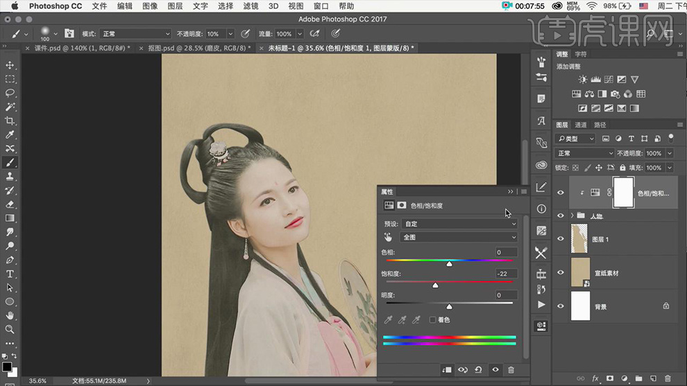Open the 图像 menu
The width and height of the screenshot is (687, 386).
[150, 6]
